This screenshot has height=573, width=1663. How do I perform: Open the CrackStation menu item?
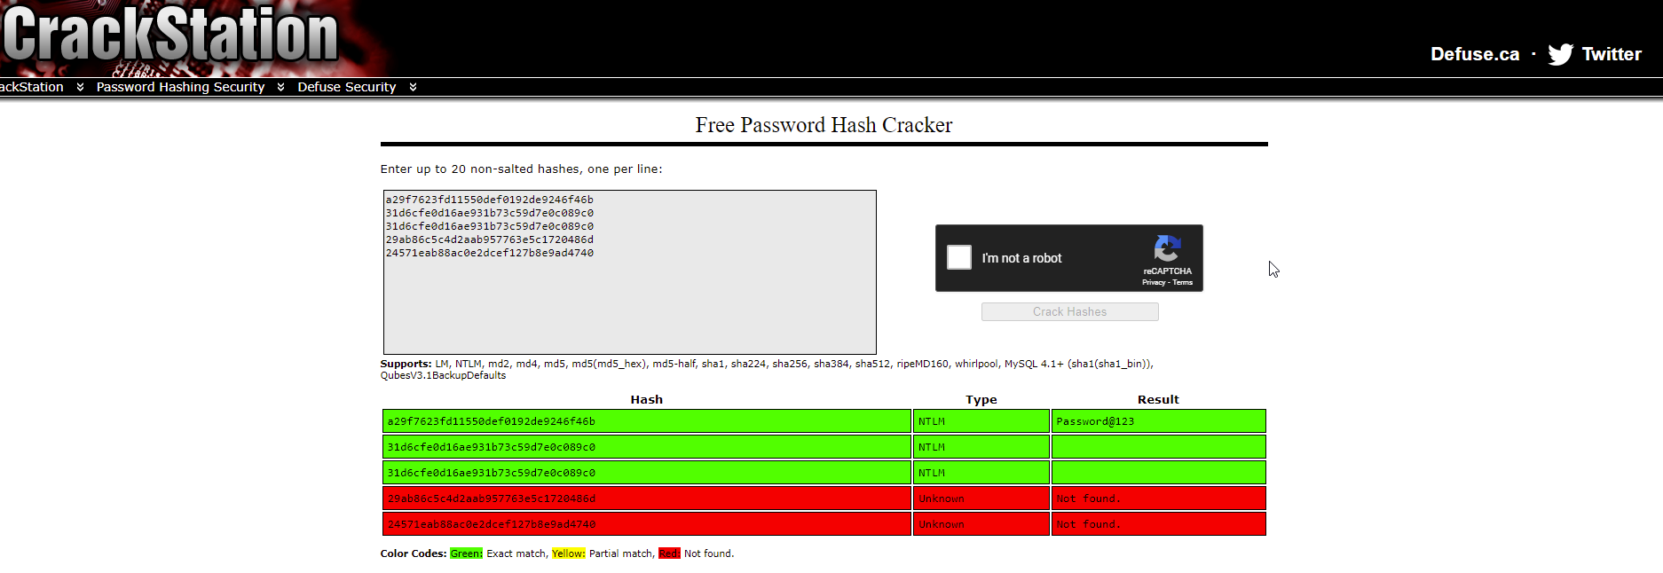point(31,87)
